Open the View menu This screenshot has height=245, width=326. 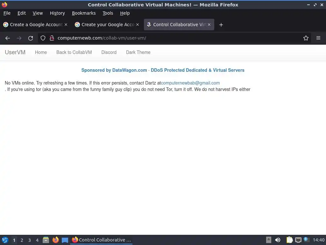coord(38,13)
